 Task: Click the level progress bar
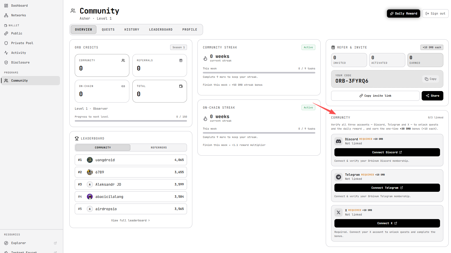tap(131, 121)
